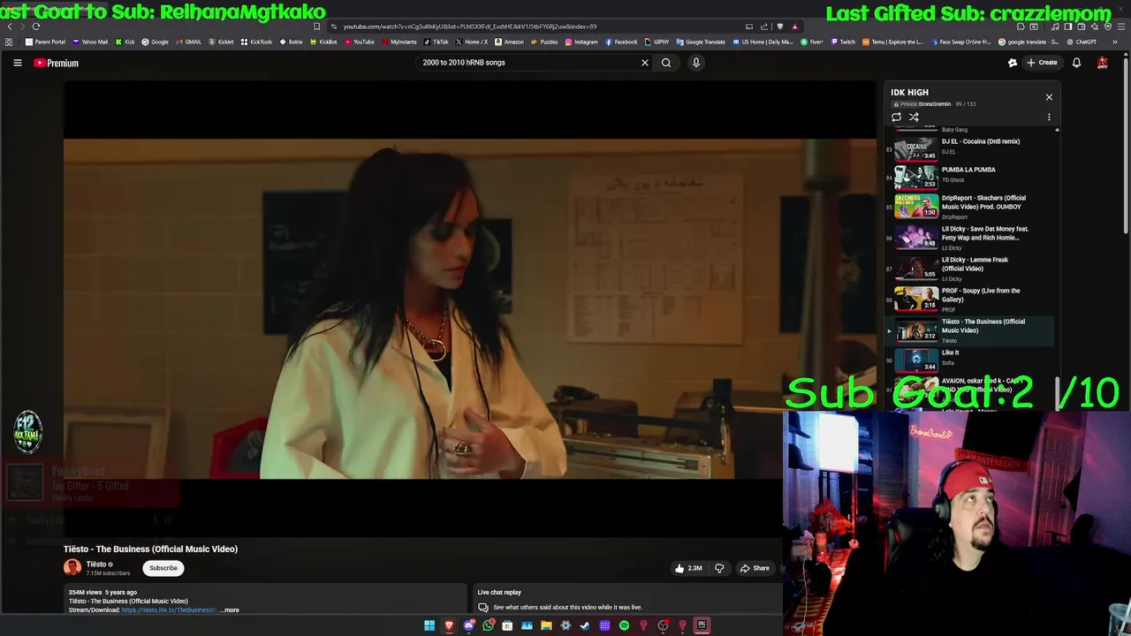Open the Twitch bookmark

(x=843, y=42)
